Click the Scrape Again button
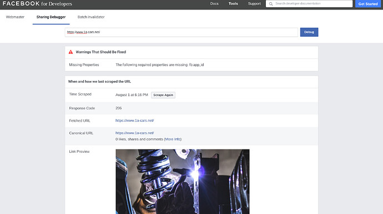 pos(163,95)
